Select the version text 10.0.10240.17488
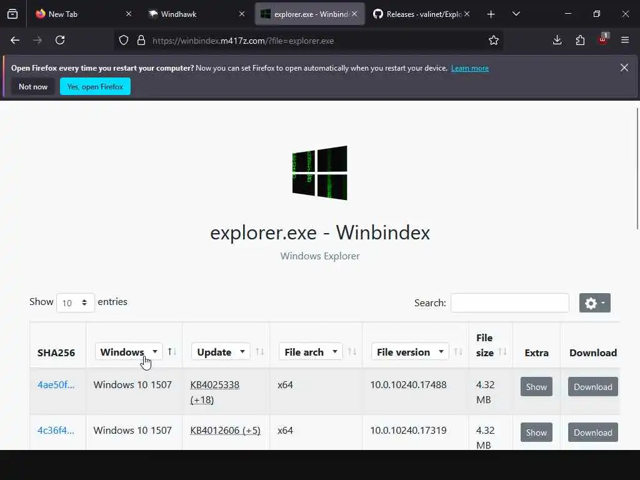The width and height of the screenshot is (640, 480). 408,385
